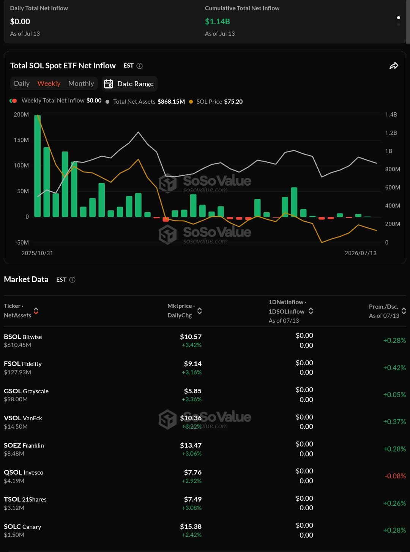The width and height of the screenshot is (410, 552).
Task: Open the SOEZ Franklin row
Action: pyautogui.click(x=205, y=449)
